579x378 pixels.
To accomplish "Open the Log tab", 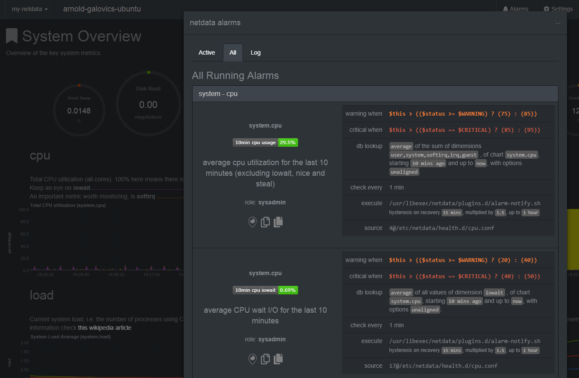I will click(x=255, y=52).
